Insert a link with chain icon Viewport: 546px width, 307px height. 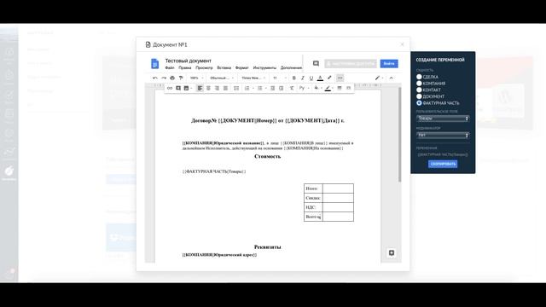pos(170,88)
